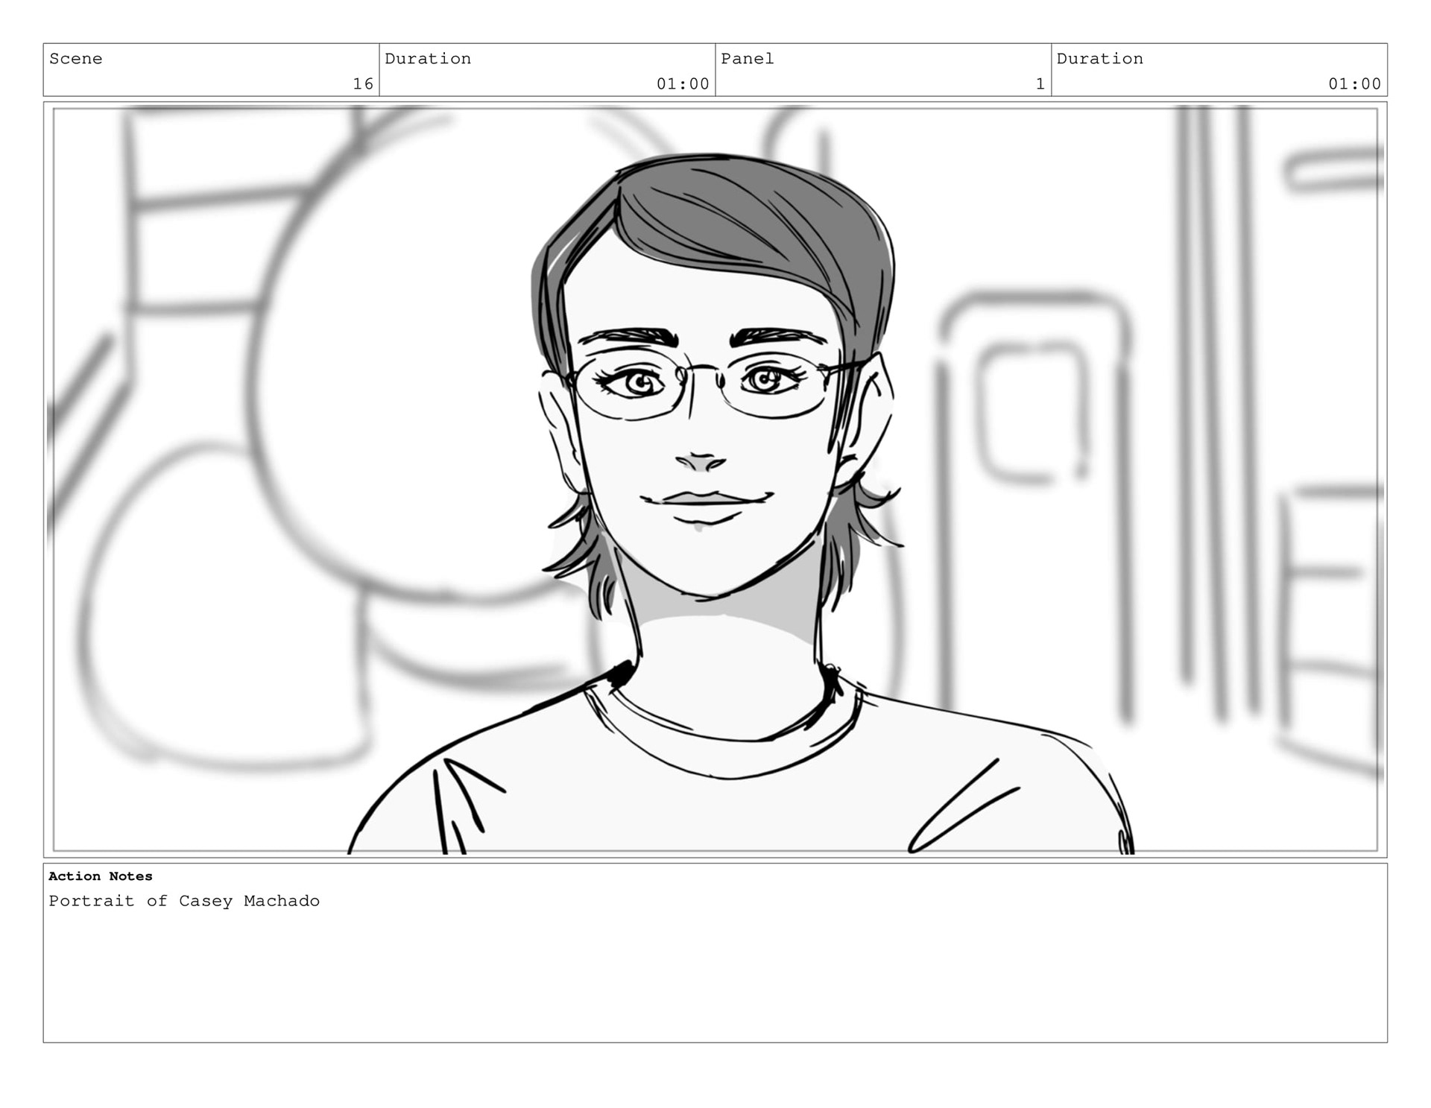Image resolution: width=1431 pixels, height=1108 pixels.
Task: Click the Panel label in header
Action: (x=747, y=59)
